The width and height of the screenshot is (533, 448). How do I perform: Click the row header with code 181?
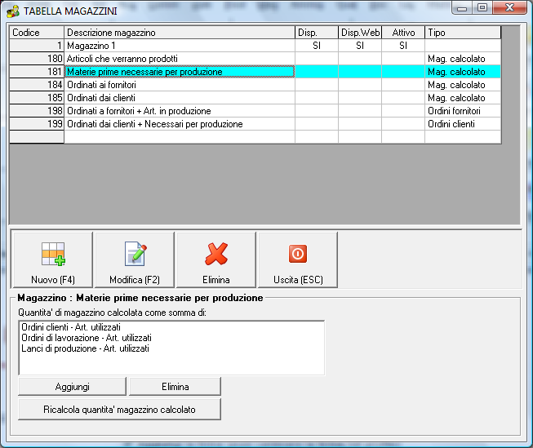coord(37,72)
